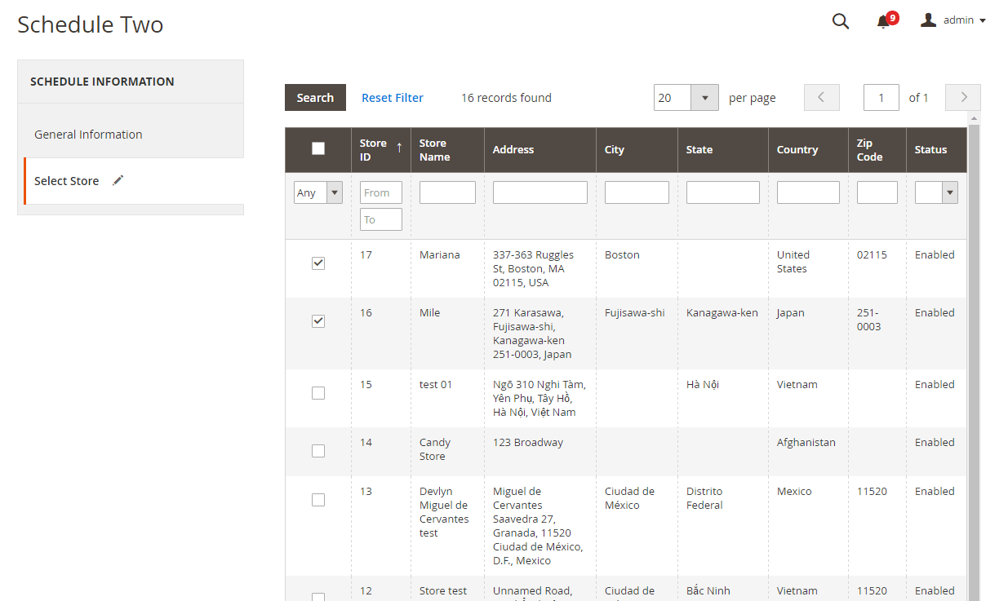Click the admin user avatar icon
The image size is (1008, 601).
point(928,20)
